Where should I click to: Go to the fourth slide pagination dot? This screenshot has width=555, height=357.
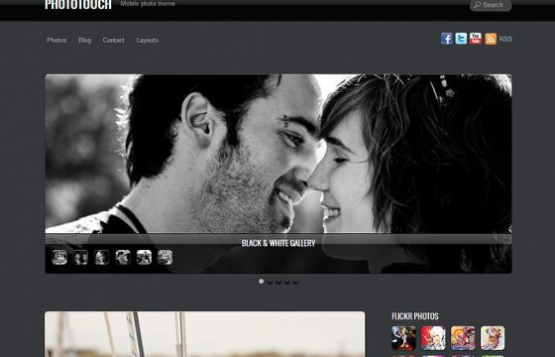click(x=287, y=282)
